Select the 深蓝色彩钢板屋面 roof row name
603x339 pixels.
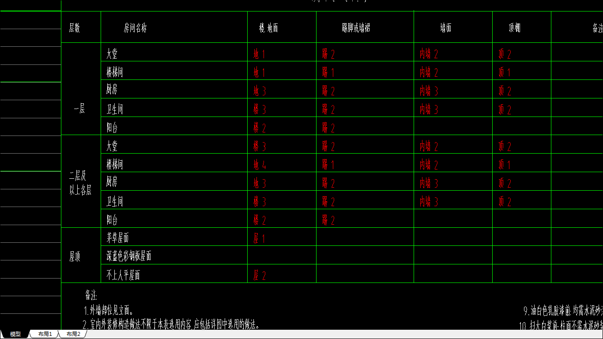pyautogui.click(x=129, y=256)
